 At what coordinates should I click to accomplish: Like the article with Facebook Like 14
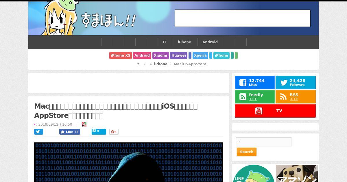[x=70, y=132]
